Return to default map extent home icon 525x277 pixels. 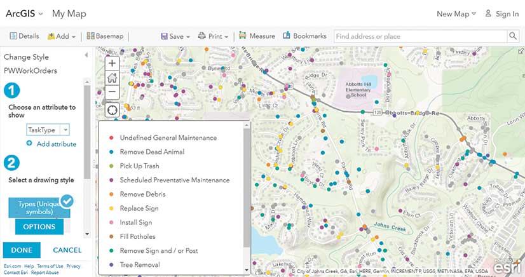tap(112, 78)
